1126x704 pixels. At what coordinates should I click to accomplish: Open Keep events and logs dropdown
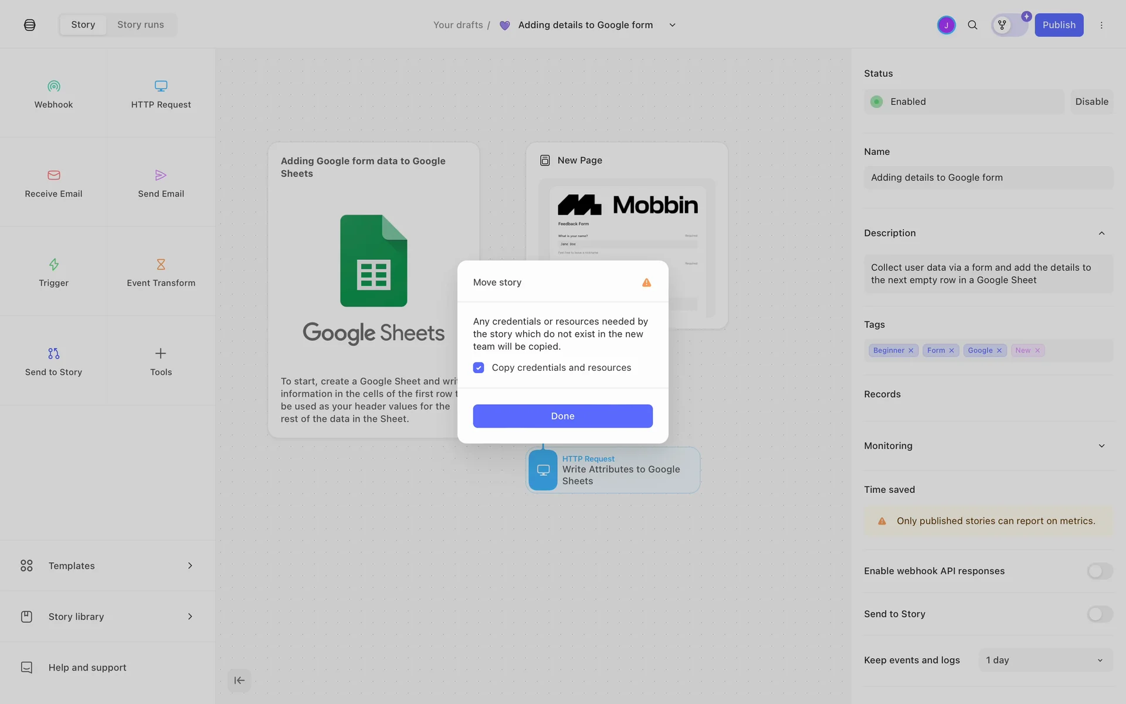1045,661
